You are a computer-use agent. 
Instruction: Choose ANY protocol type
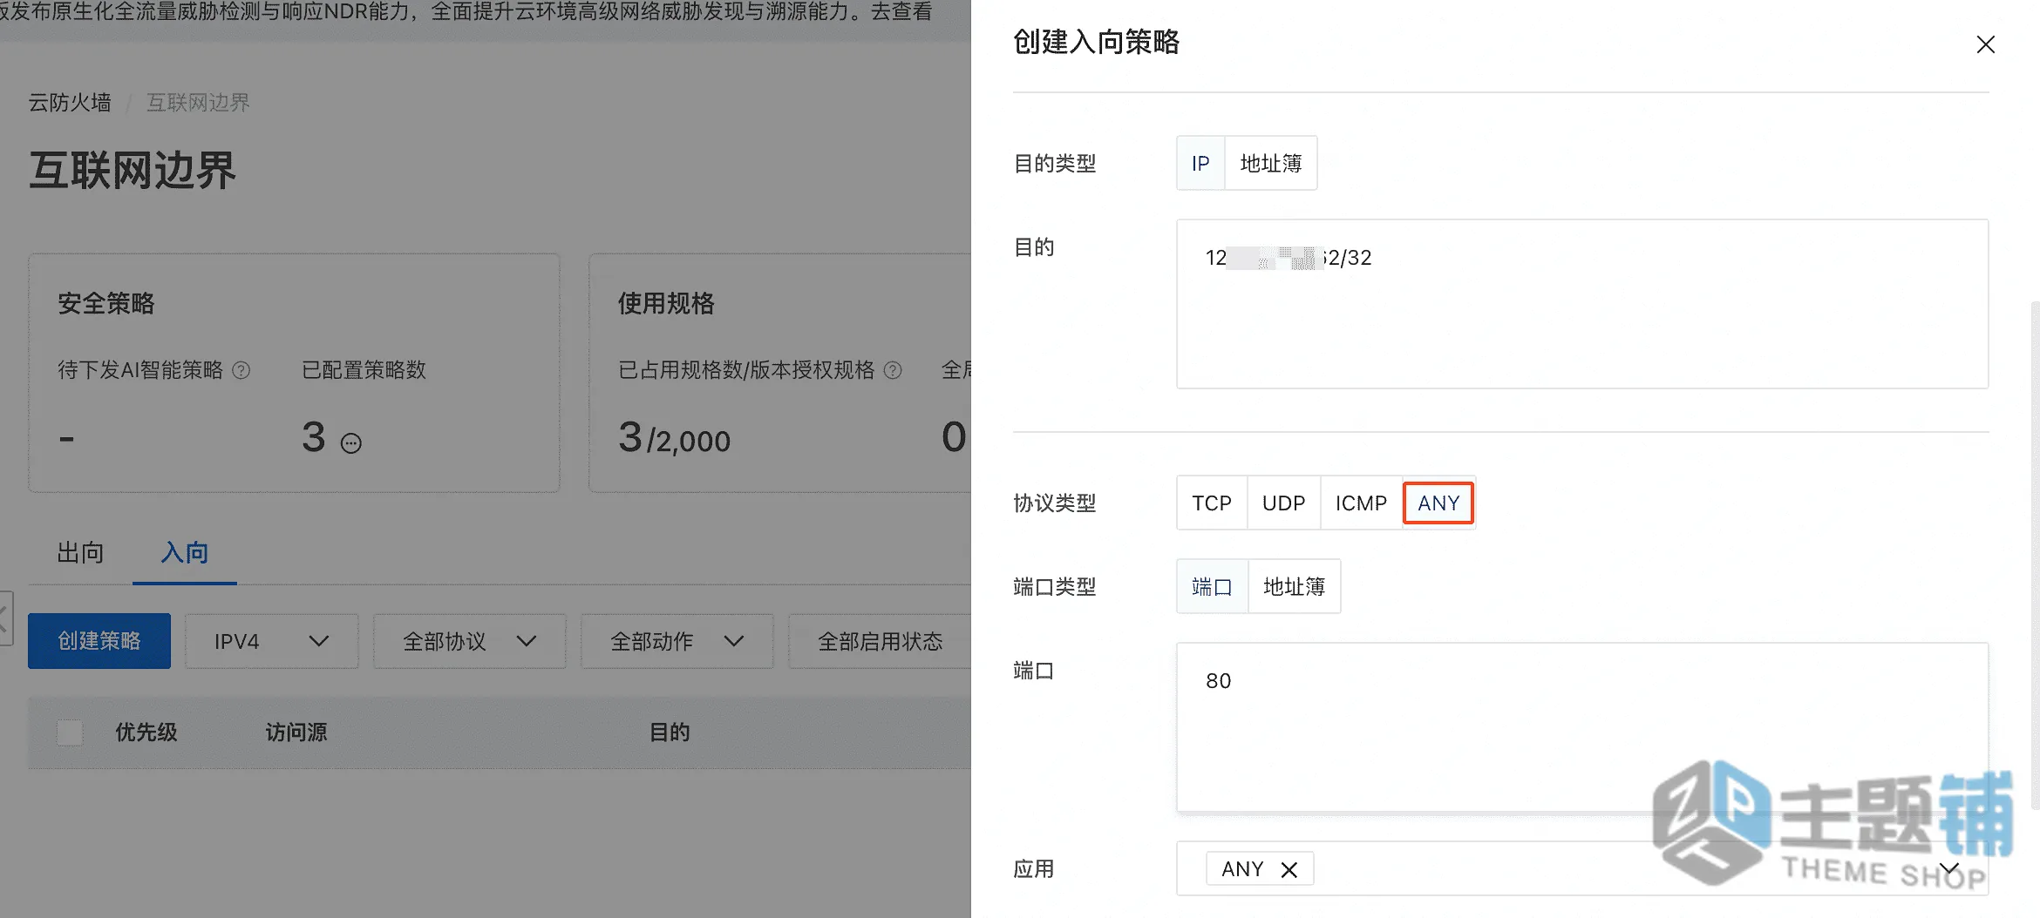coord(1438,503)
